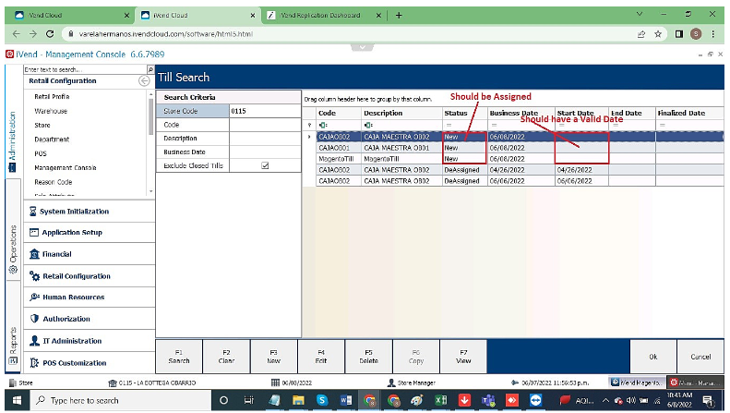Click the POS Customization icon
Image resolution: width=730 pixels, height=413 pixels.
34,363
